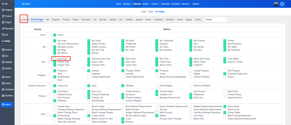
Task: Open the User sub-navigation link
Action: [x=144, y=12]
